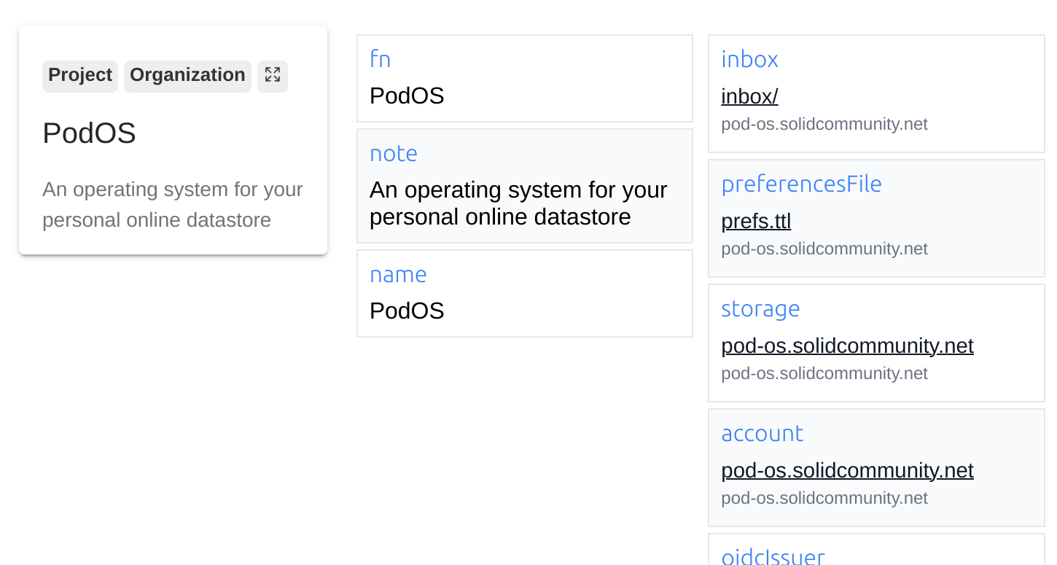
Task: Click the gray host text in storage box
Action: [x=824, y=373]
